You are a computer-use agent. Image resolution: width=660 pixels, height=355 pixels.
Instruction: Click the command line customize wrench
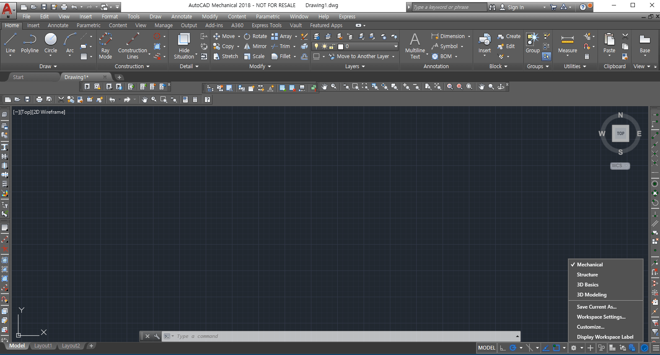(157, 336)
